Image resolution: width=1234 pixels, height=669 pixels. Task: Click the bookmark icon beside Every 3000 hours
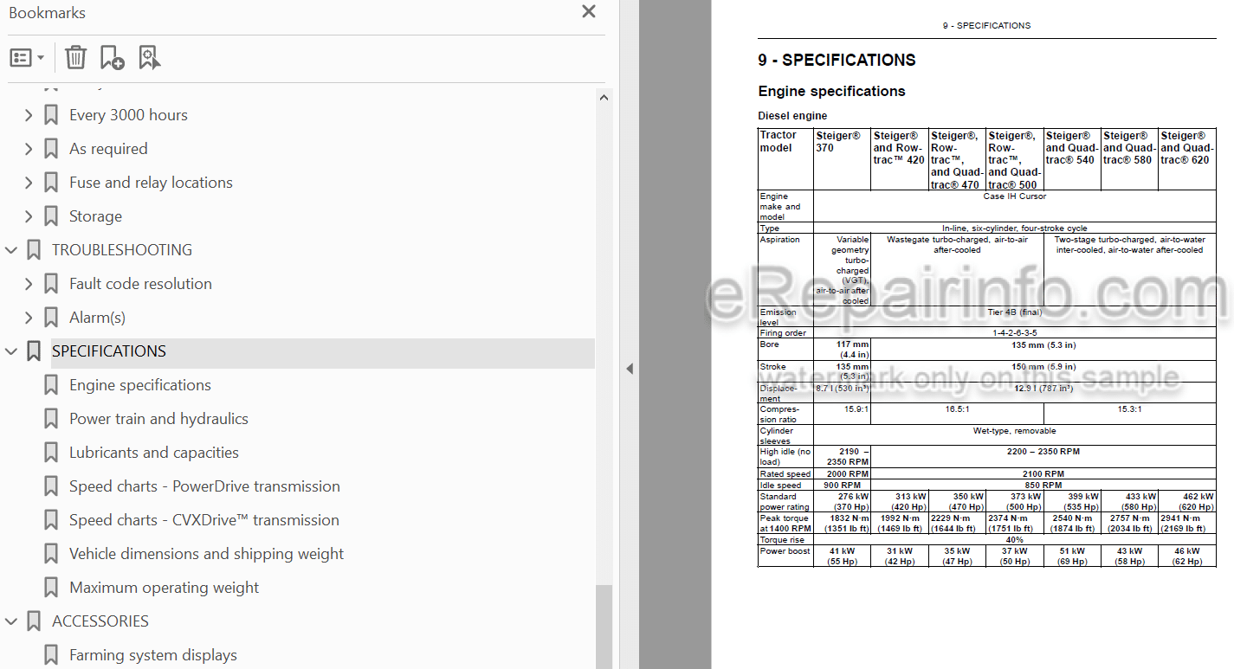click(x=51, y=115)
